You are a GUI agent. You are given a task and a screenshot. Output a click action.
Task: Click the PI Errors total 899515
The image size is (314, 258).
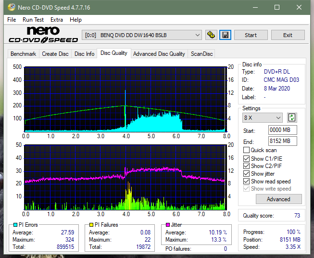65,247
